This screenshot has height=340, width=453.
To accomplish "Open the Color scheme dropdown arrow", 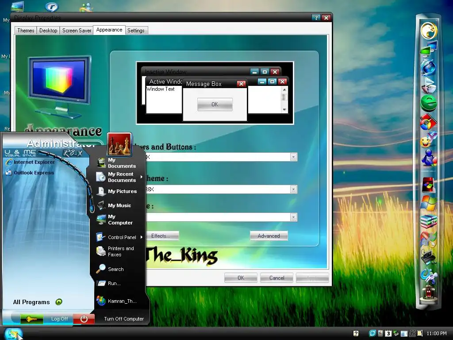I will [x=293, y=189].
